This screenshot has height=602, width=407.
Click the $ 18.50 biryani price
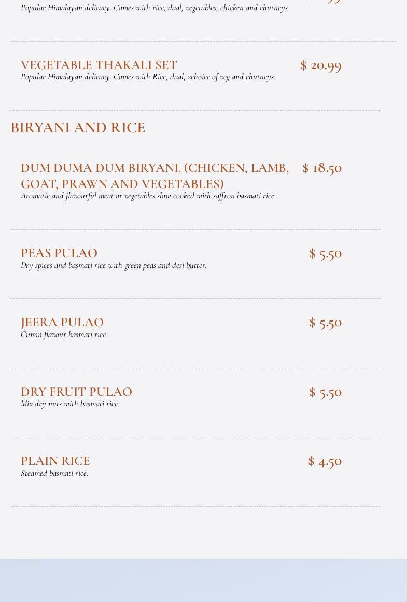tap(322, 168)
